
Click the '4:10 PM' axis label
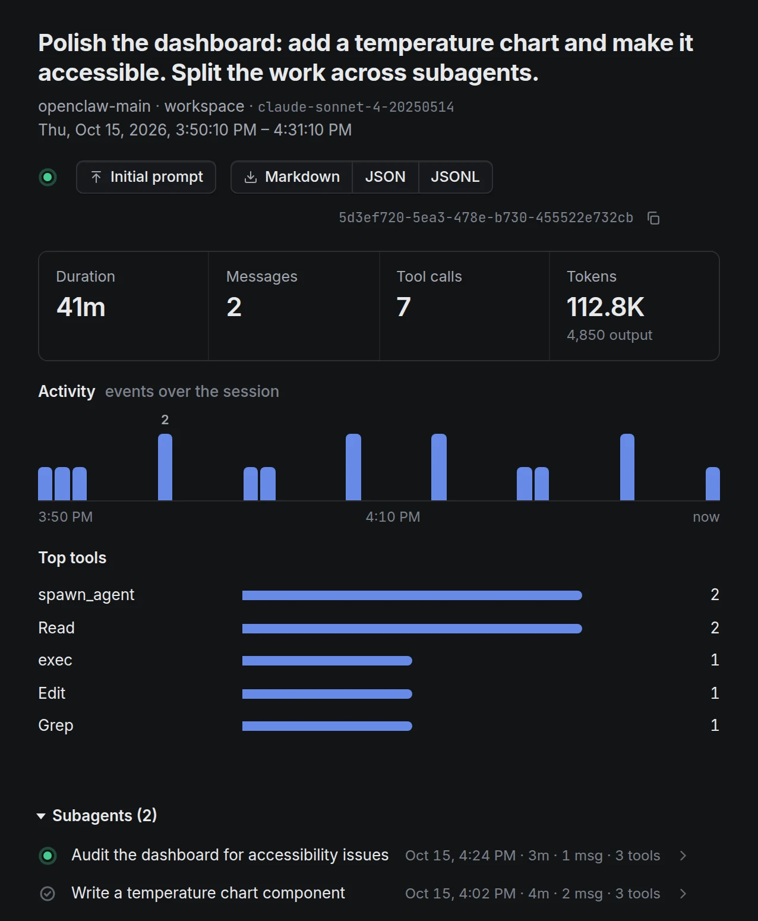[x=393, y=517]
